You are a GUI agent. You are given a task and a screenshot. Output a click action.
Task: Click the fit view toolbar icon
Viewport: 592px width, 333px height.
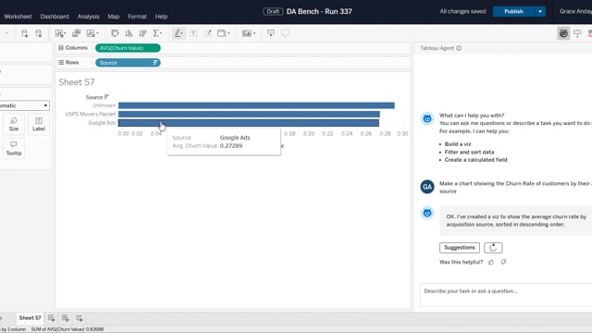pyautogui.click(x=222, y=33)
